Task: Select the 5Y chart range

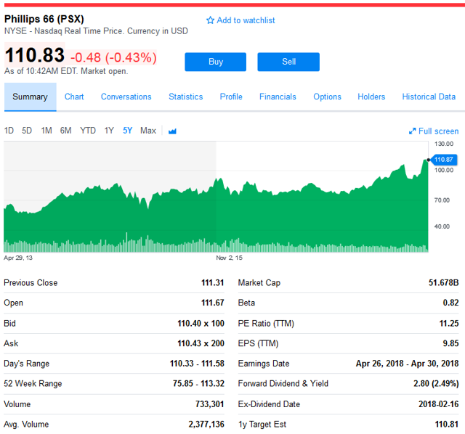Action: pyautogui.click(x=128, y=131)
